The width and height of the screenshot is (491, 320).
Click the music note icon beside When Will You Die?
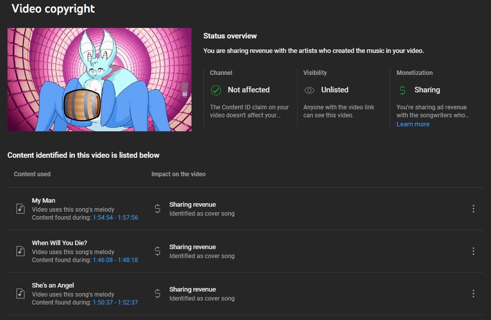(x=20, y=251)
